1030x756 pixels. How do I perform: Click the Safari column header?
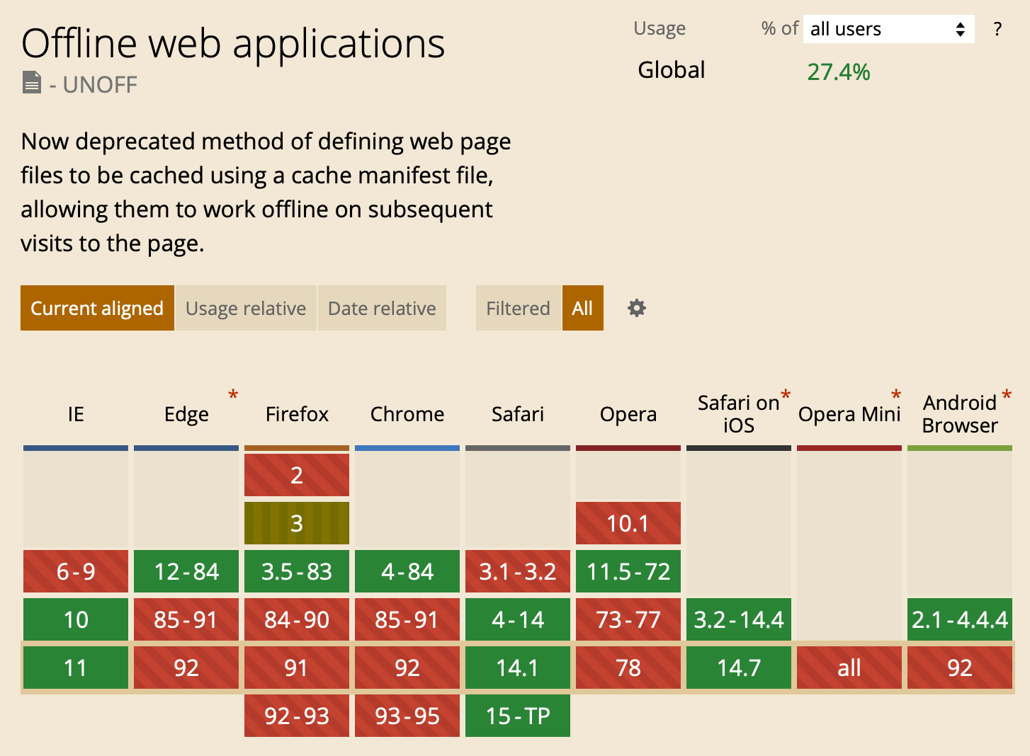pos(518,414)
